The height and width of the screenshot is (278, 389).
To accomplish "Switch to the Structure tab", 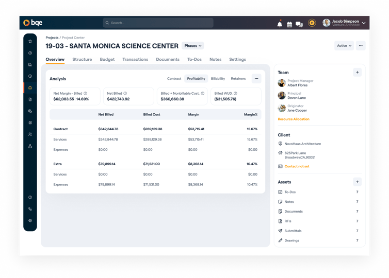I will (x=82, y=59).
